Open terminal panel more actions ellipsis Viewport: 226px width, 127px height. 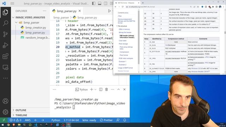coord(112,89)
